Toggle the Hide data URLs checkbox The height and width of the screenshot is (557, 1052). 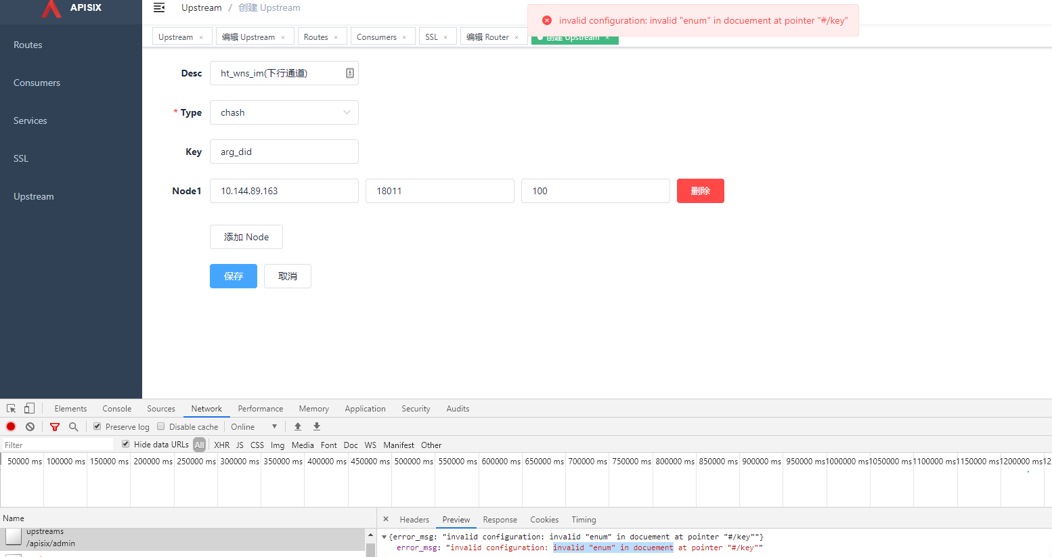tap(125, 444)
